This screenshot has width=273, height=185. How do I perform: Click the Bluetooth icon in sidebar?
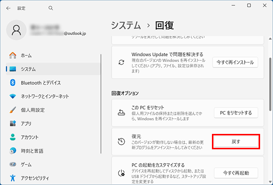coord(13,83)
